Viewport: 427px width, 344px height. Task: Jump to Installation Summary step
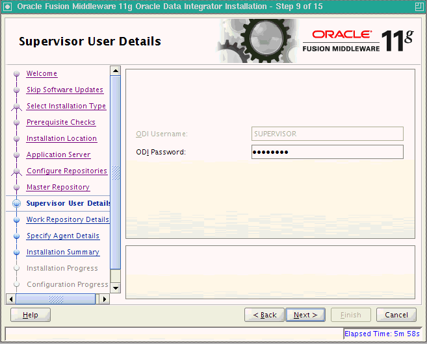(x=63, y=252)
